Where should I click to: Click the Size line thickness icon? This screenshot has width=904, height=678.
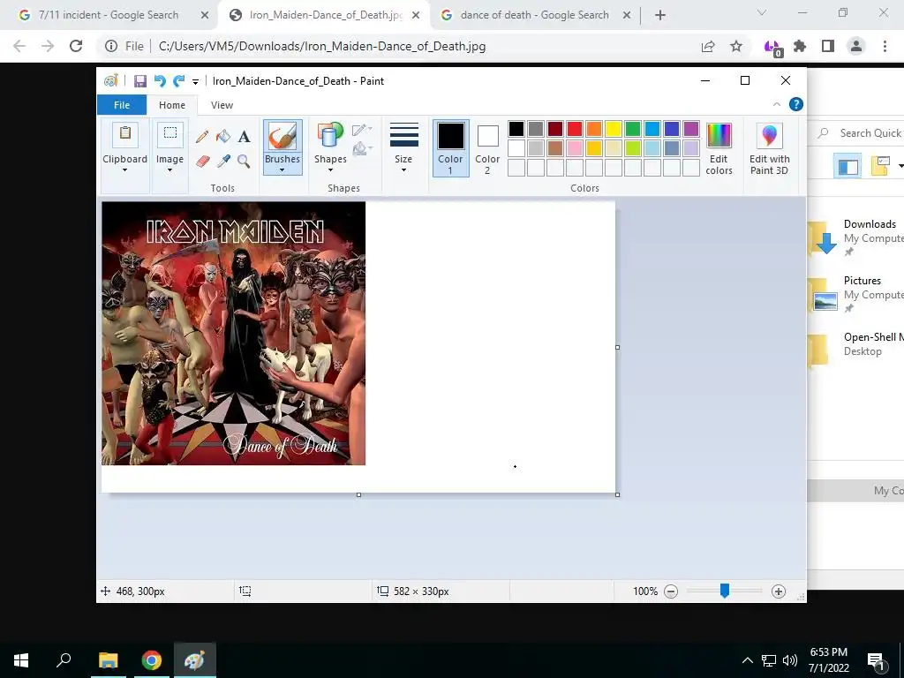403,135
